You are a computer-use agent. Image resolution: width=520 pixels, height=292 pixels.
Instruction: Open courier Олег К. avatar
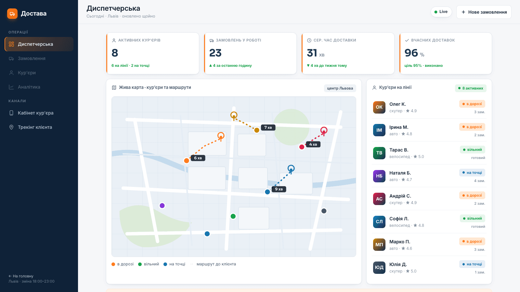[x=379, y=107]
